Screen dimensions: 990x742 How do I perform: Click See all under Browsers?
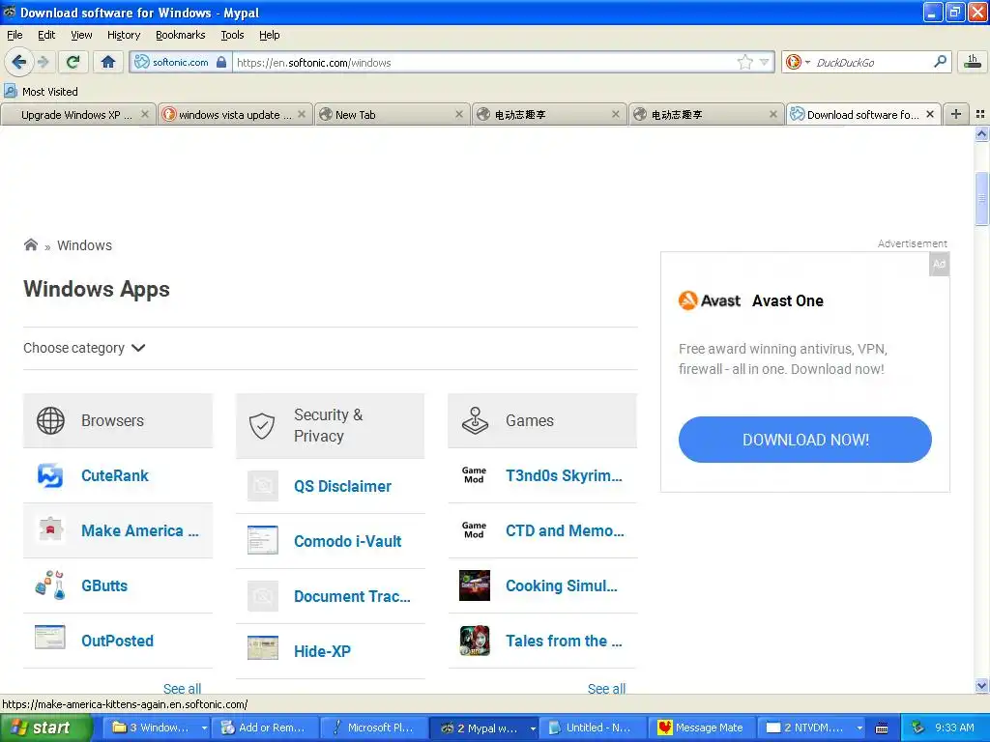182,688
